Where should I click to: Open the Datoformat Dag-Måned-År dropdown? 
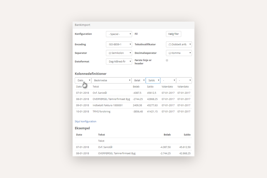point(119,61)
